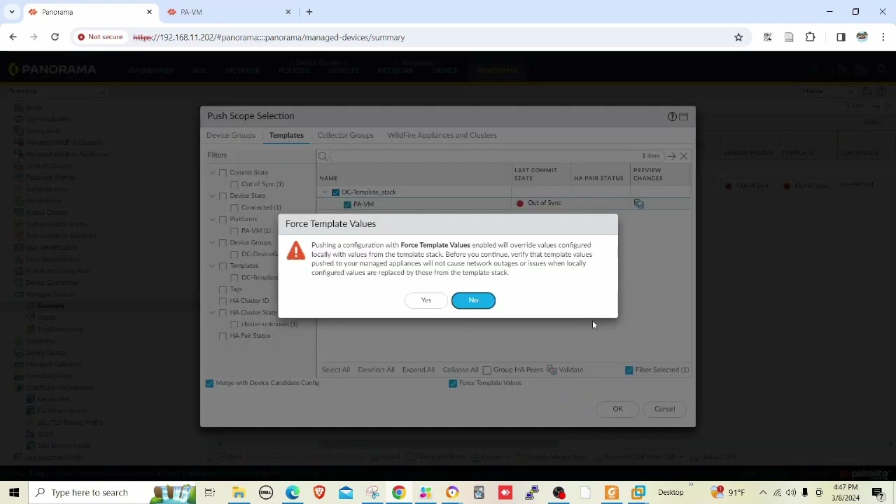Uncheck Force Template Values checkbox
This screenshot has width=896, height=504.
point(453,384)
